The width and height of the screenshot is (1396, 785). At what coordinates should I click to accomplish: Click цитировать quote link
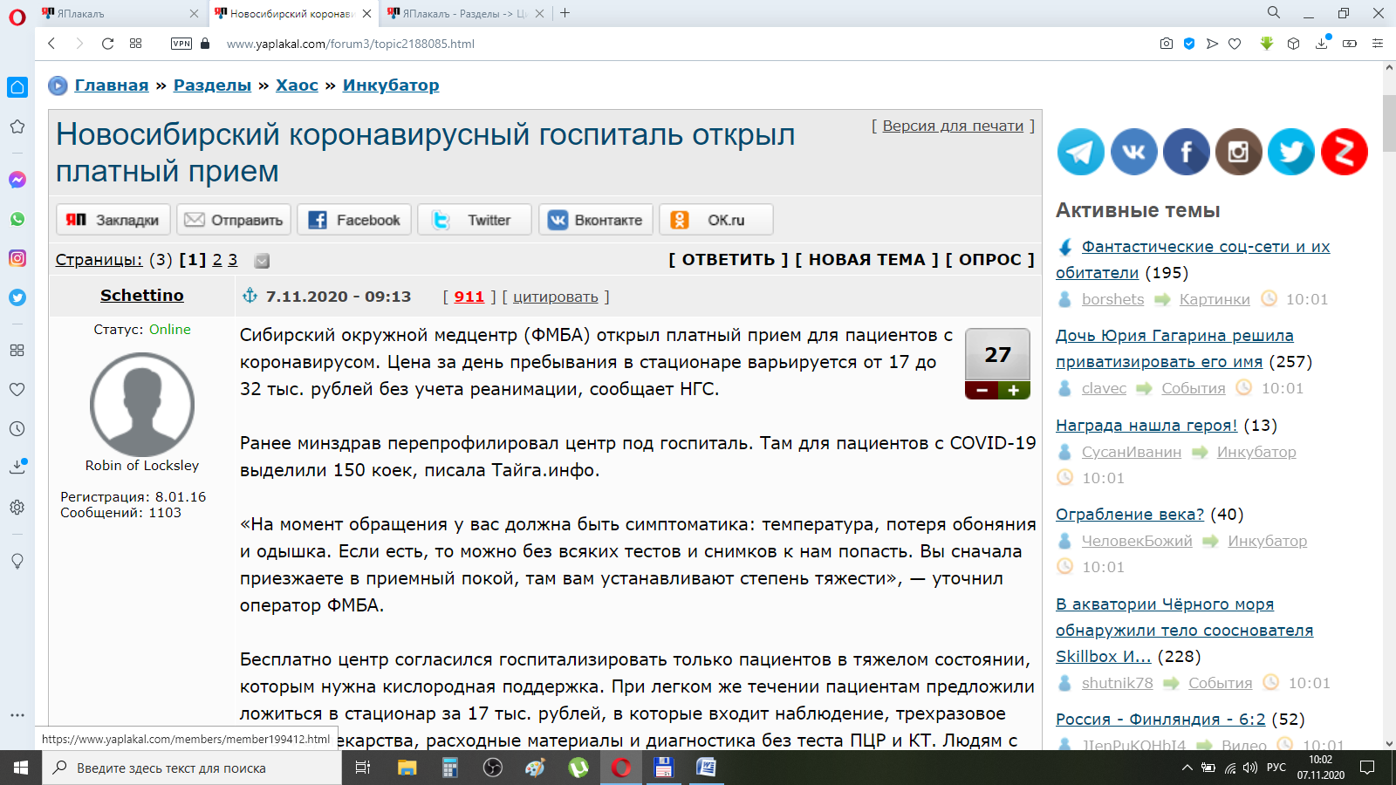tap(556, 297)
